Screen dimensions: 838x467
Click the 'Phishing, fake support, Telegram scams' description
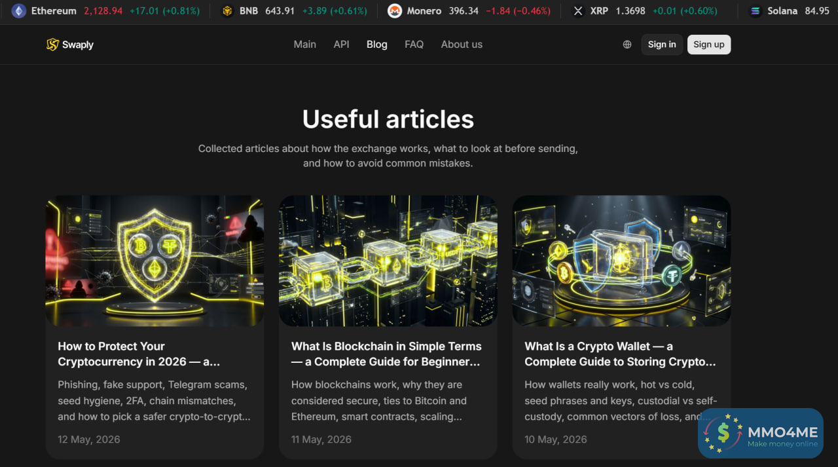[x=154, y=401]
